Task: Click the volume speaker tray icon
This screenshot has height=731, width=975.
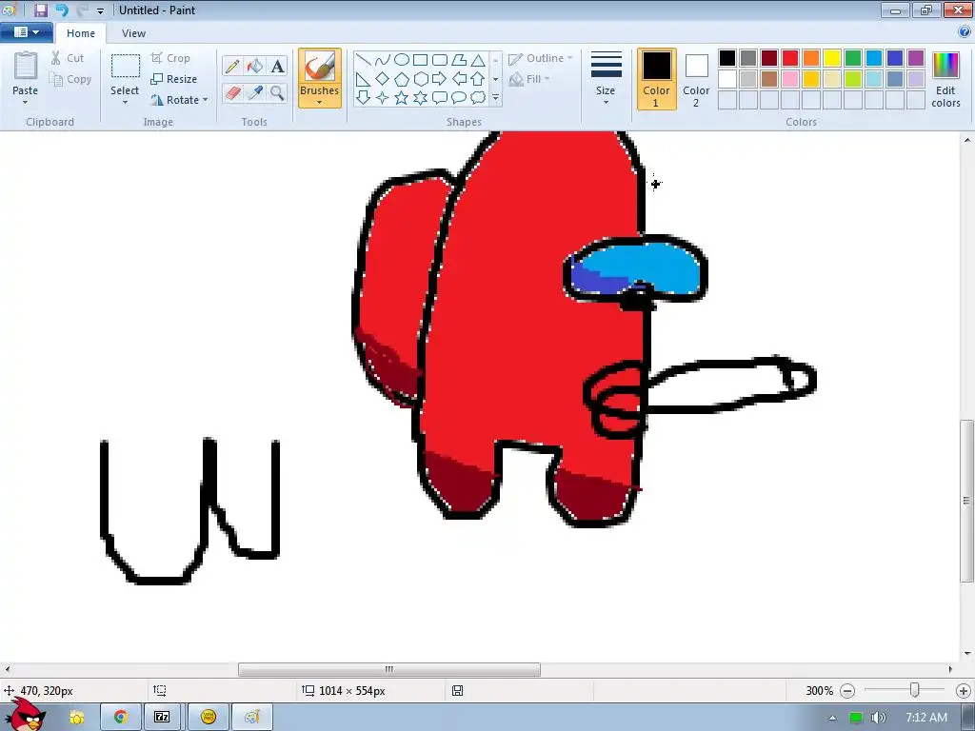Action: point(878,718)
